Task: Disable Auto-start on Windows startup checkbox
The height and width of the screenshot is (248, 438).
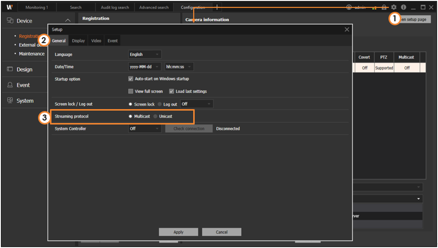Action: tap(131, 79)
